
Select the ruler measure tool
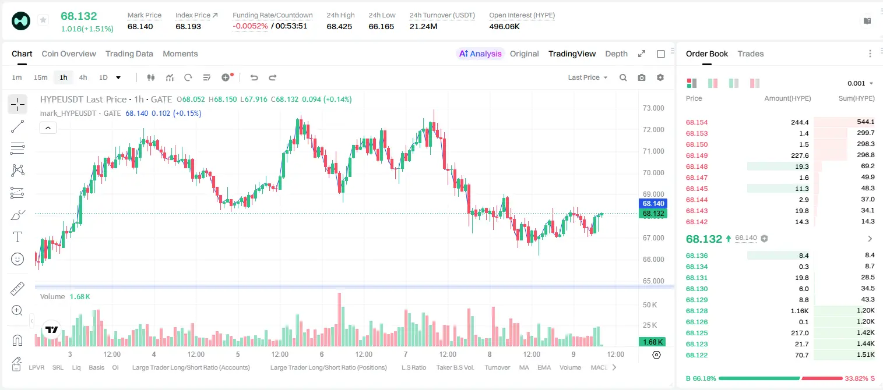17,288
